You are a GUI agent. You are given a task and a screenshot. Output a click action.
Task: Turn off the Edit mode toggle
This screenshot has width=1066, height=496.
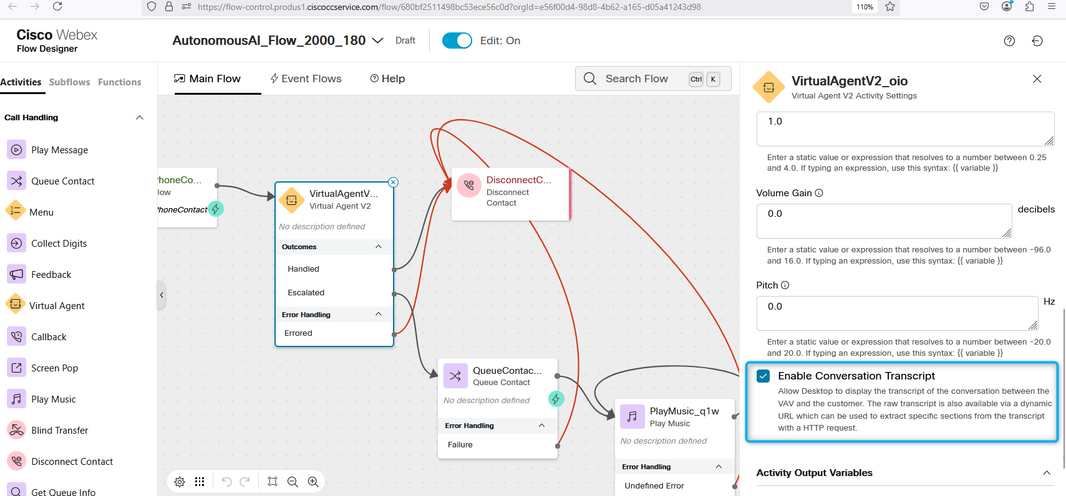(x=457, y=41)
